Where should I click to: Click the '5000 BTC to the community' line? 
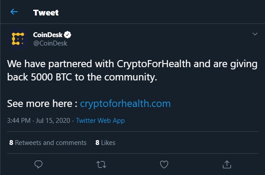94,77
